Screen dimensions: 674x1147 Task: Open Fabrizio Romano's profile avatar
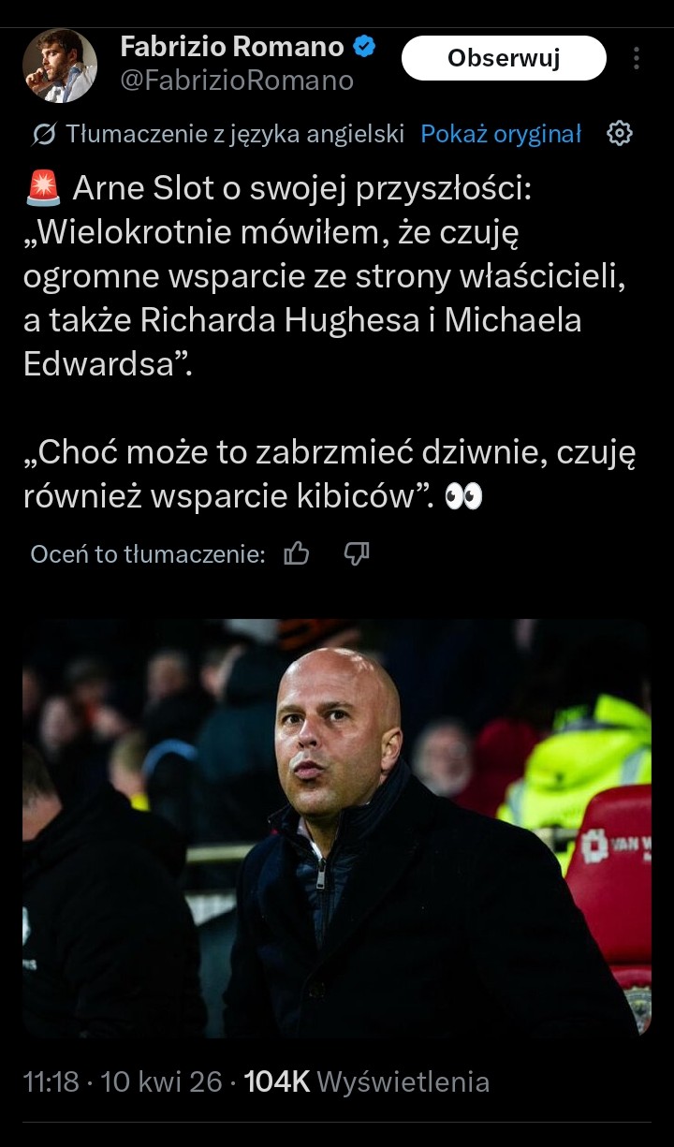click(60, 66)
